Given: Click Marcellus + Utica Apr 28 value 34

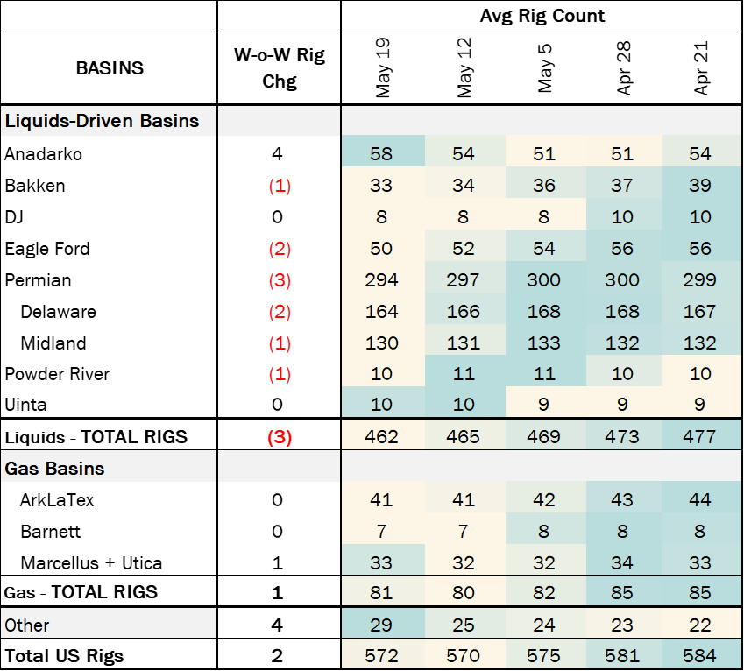Looking at the screenshot, I should 622,563.
